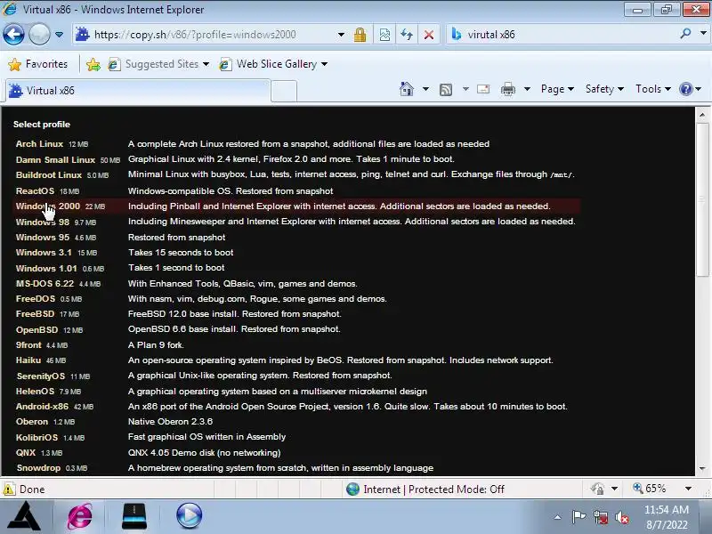The image size is (712, 534).
Task: Go to the Home page icon
Action: (x=407, y=89)
